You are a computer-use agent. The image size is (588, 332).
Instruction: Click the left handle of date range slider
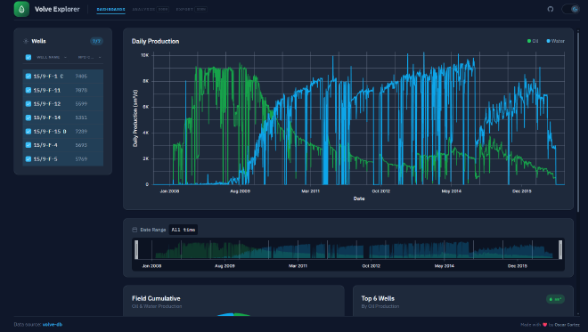pyautogui.click(x=136, y=250)
